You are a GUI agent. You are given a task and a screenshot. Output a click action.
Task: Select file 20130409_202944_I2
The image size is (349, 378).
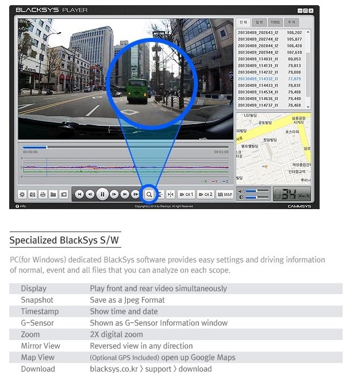tap(270, 52)
